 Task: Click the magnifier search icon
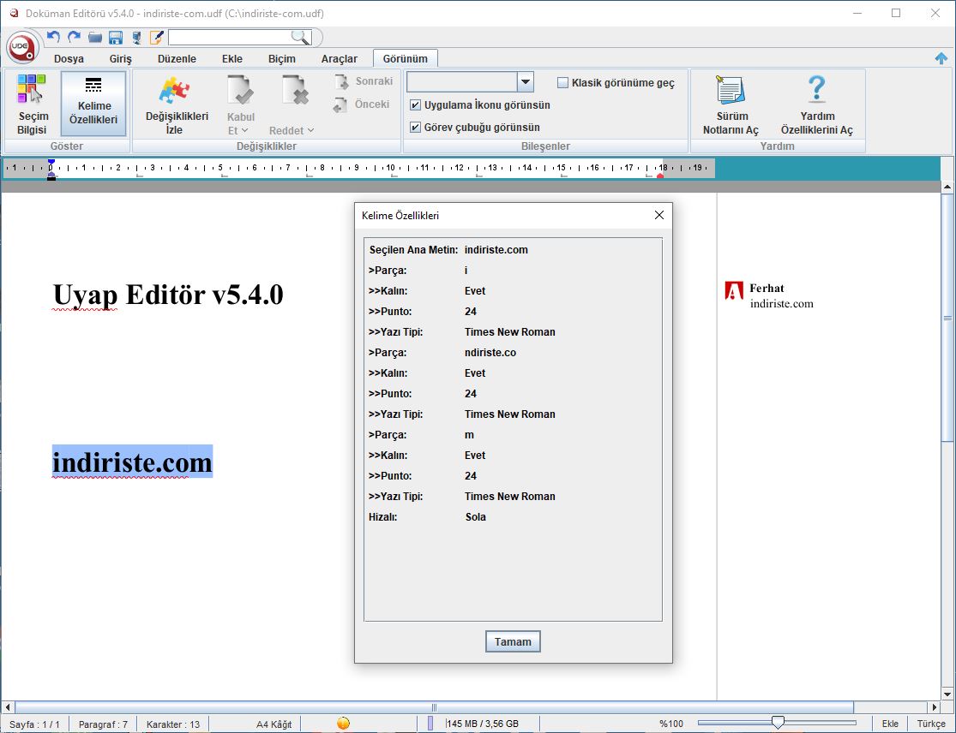coord(300,38)
